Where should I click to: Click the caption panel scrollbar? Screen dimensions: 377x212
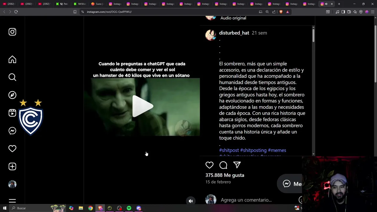[313, 35]
